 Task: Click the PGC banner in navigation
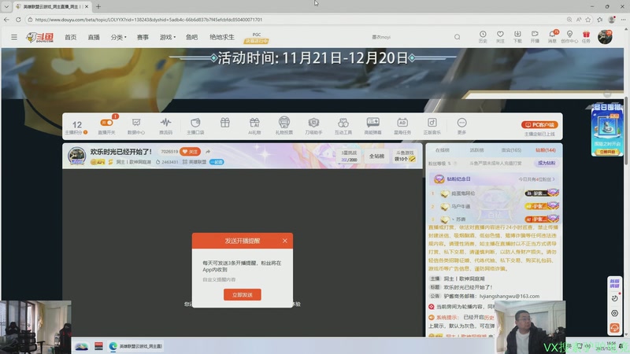[x=257, y=38]
